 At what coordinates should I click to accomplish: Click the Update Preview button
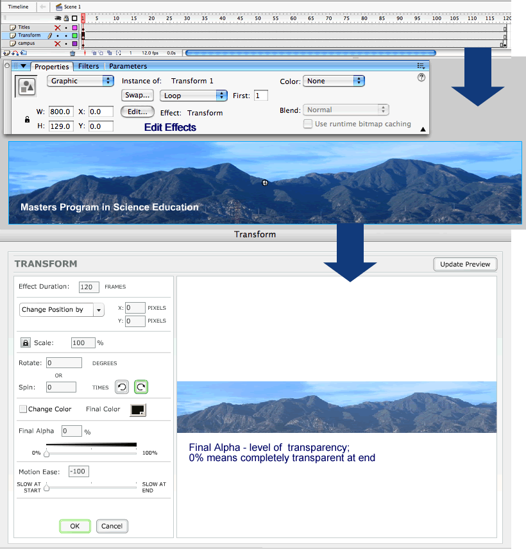[x=465, y=264]
